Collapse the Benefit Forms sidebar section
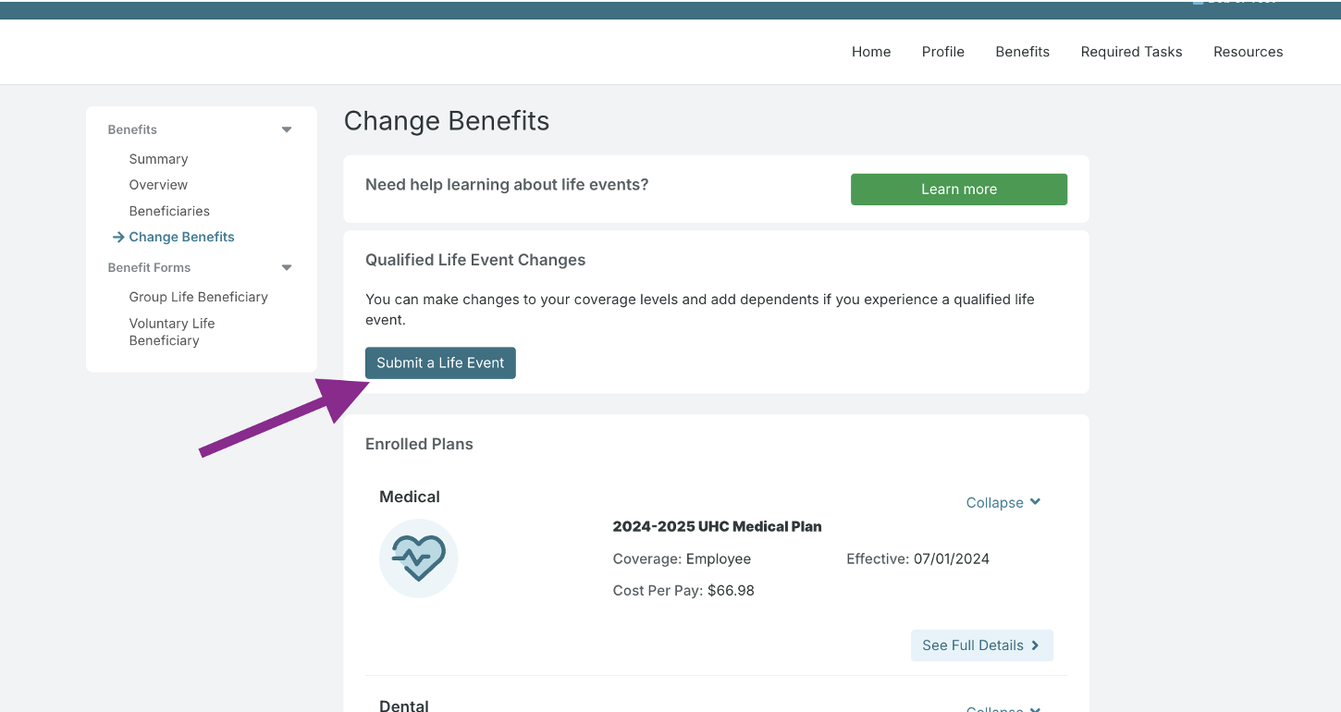This screenshot has width=1341, height=712. (287, 267)
